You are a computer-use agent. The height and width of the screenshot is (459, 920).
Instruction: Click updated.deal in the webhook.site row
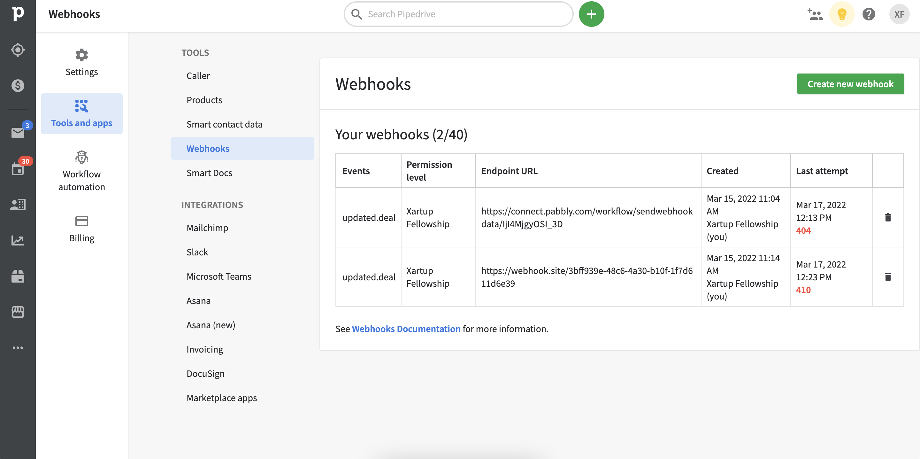pos(369,277)
